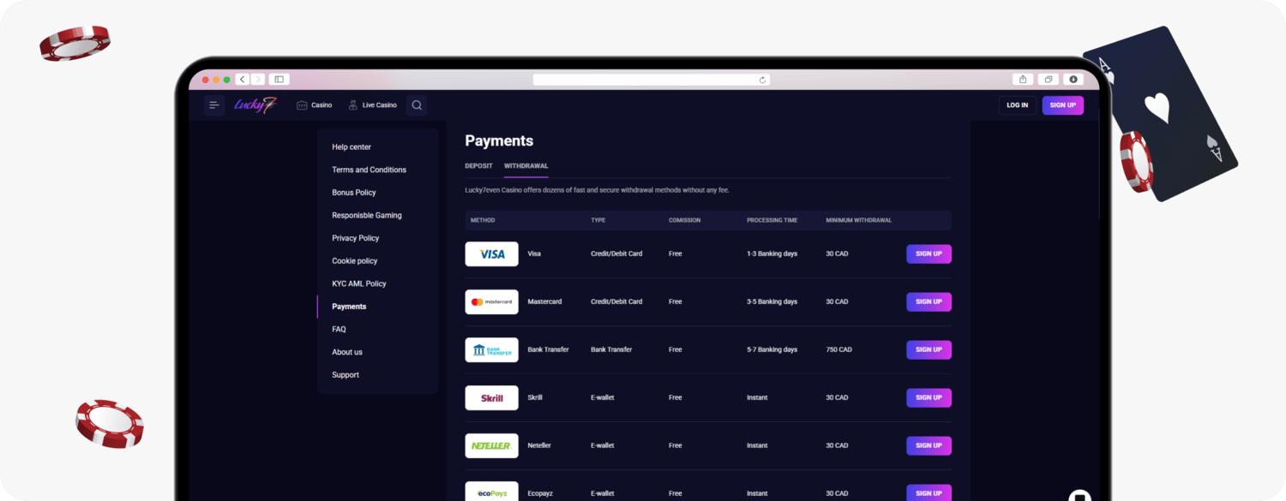Viewport: 1286px width, 501px height.
Task: Click the Visa logo
Action: [x=492, y=254]
